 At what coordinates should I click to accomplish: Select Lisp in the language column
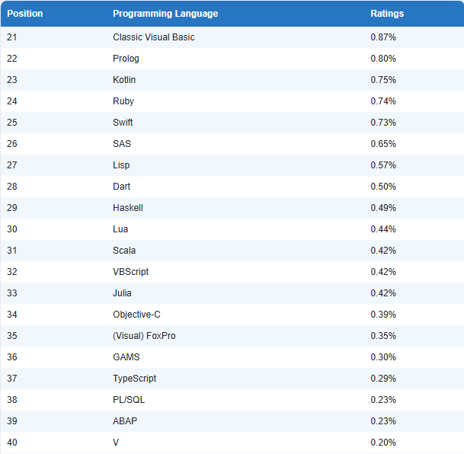121,165
